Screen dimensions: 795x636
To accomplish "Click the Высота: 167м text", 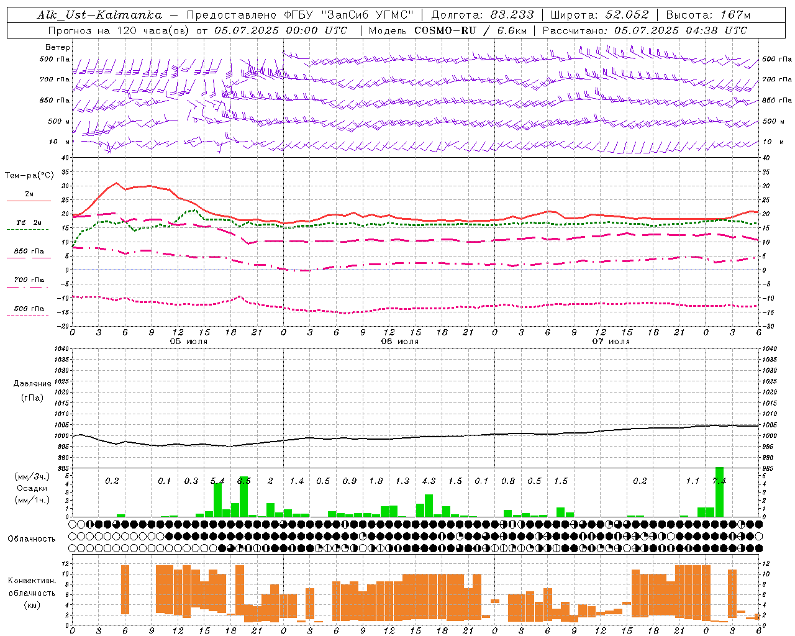I will tap(708, 15).
